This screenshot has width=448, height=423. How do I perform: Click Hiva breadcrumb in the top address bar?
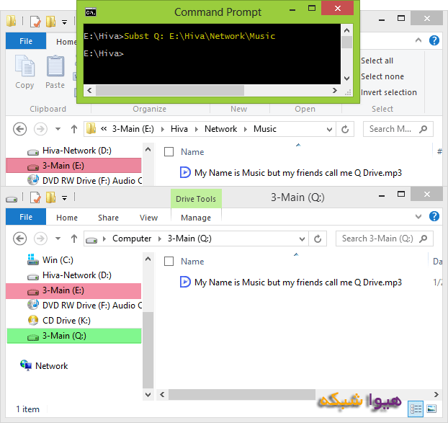tap(179, 129)
